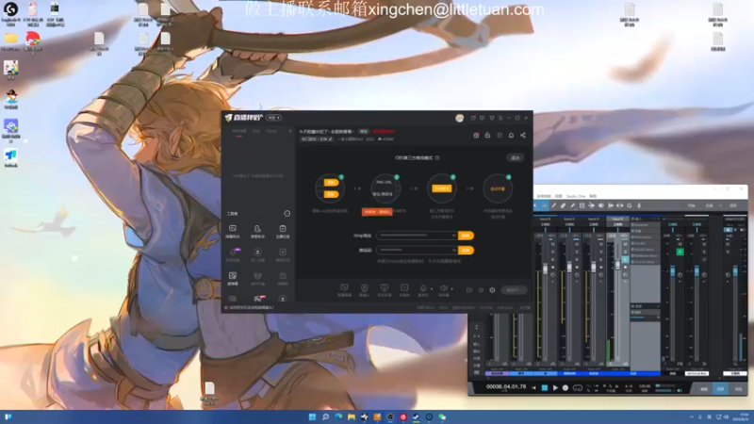
Task: Copy the rtmp地址 with its yellow button
Action: [466, 236]
